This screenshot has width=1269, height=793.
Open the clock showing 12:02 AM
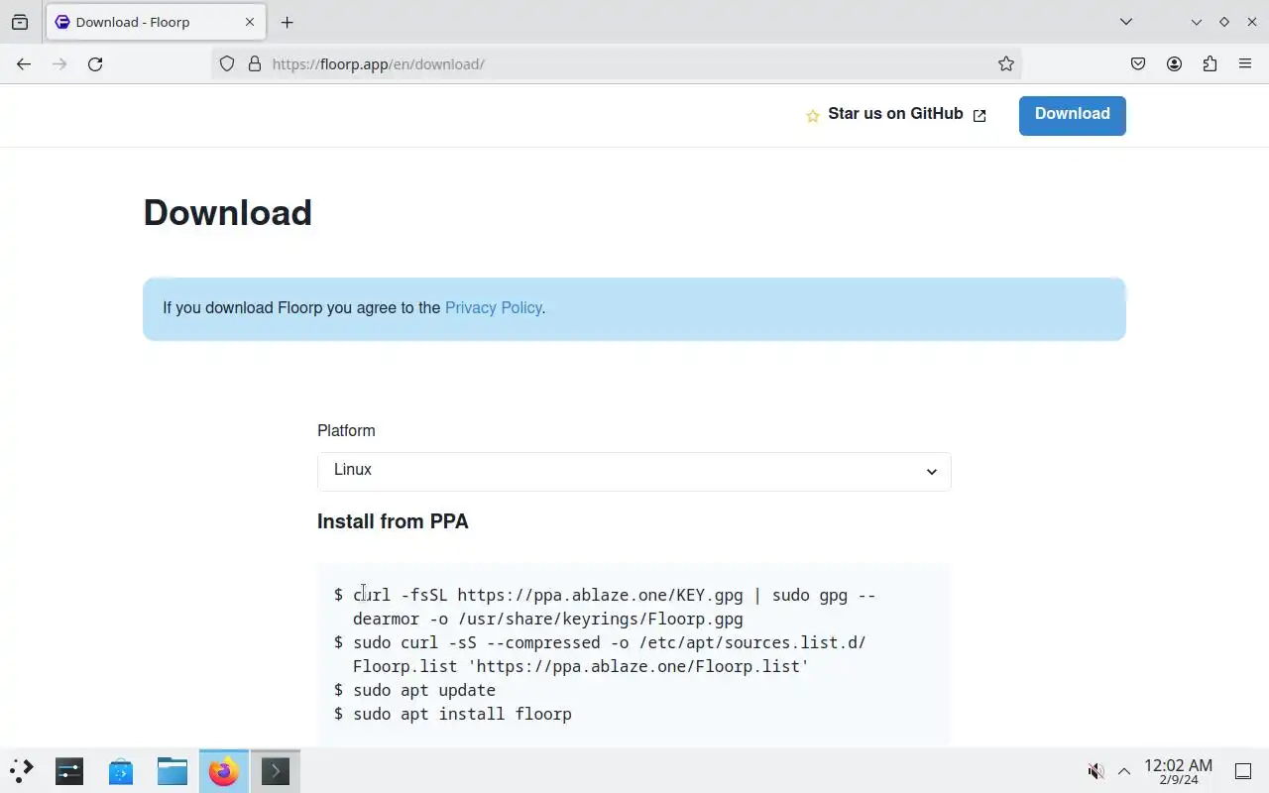click(x=1178, y=771)
